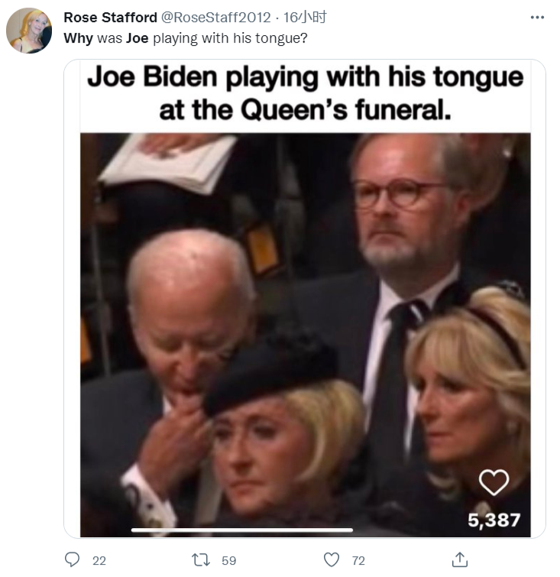This screenshot has width=560, height=577.
Task: Click the reply count 22
Action: (x=99, y=560)
